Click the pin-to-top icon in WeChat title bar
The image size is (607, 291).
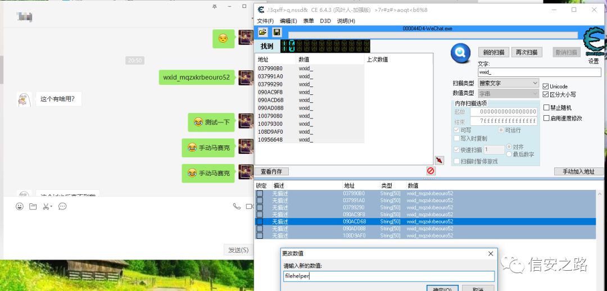click(x=215, y=7)
